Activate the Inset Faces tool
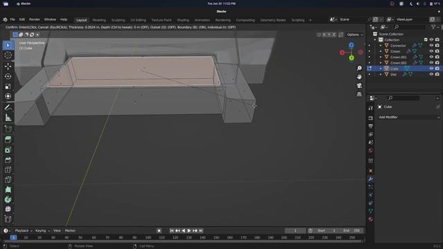 [x=8, y=149]
